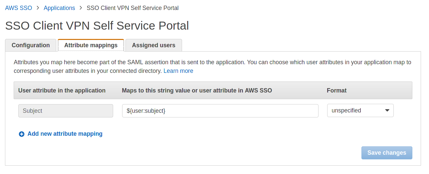The image size is (429, 174).
Task: Click the SSO Client VPN Self Service Portal heading
Action: [x=97, y=26]
